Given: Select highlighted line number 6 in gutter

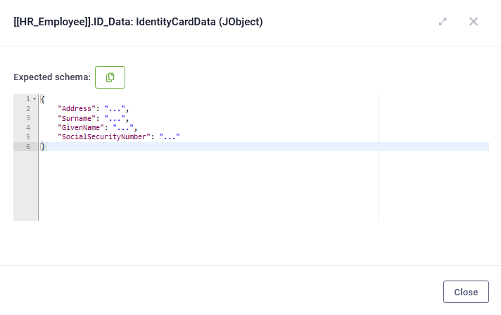Looking at the screenshot, I should (27, 146).
